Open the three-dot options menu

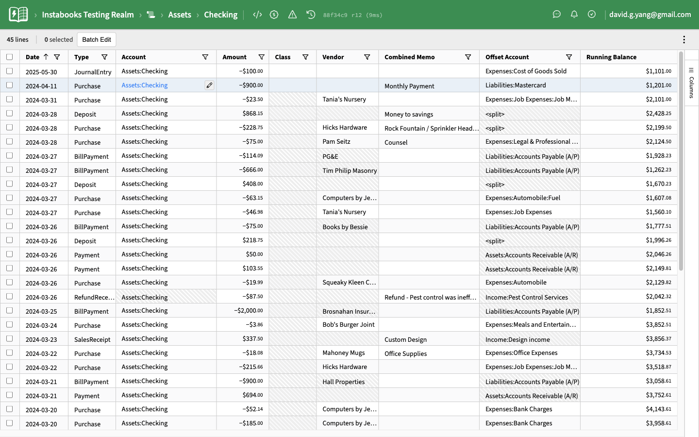tap(684, 40)
